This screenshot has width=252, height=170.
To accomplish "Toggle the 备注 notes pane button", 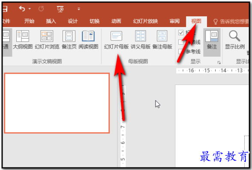I will tap(212, 42).
